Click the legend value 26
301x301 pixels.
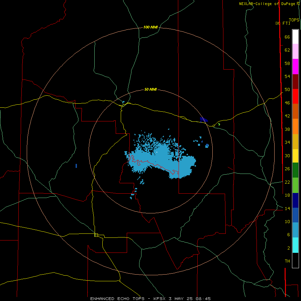pyautogui.click(x=287, y=169)
